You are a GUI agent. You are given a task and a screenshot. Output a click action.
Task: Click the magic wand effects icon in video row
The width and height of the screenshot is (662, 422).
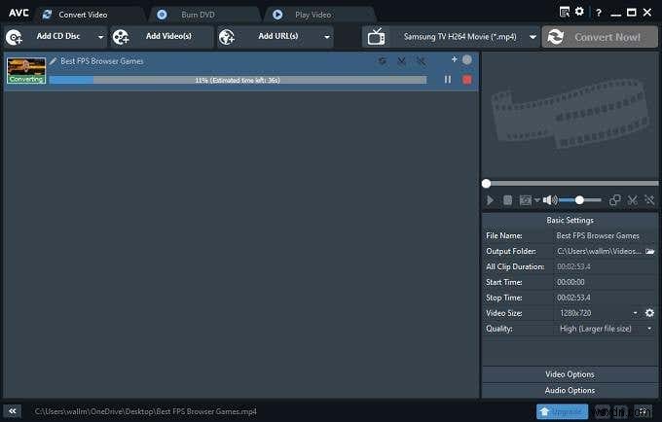421,61
